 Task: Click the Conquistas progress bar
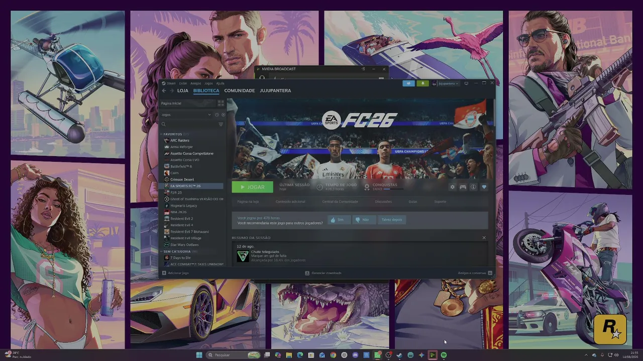click(x=393, y=189)
